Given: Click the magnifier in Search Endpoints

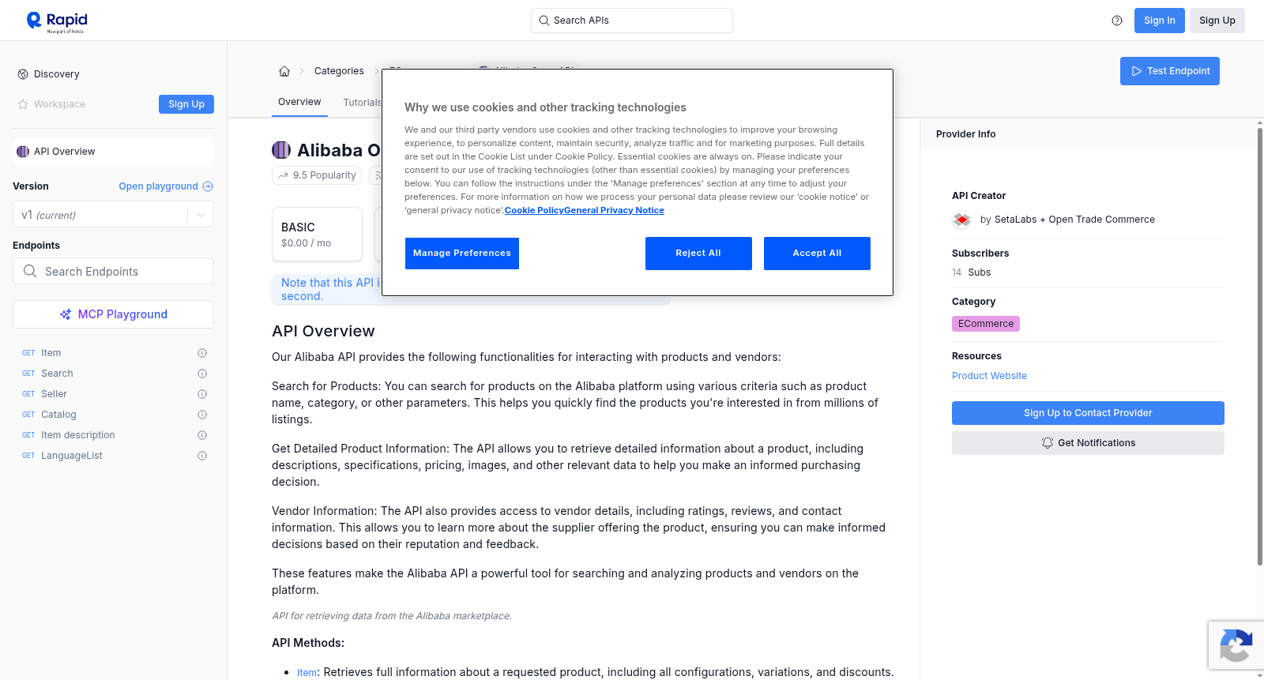Looking at the screenshot, I should click(30, 271).
